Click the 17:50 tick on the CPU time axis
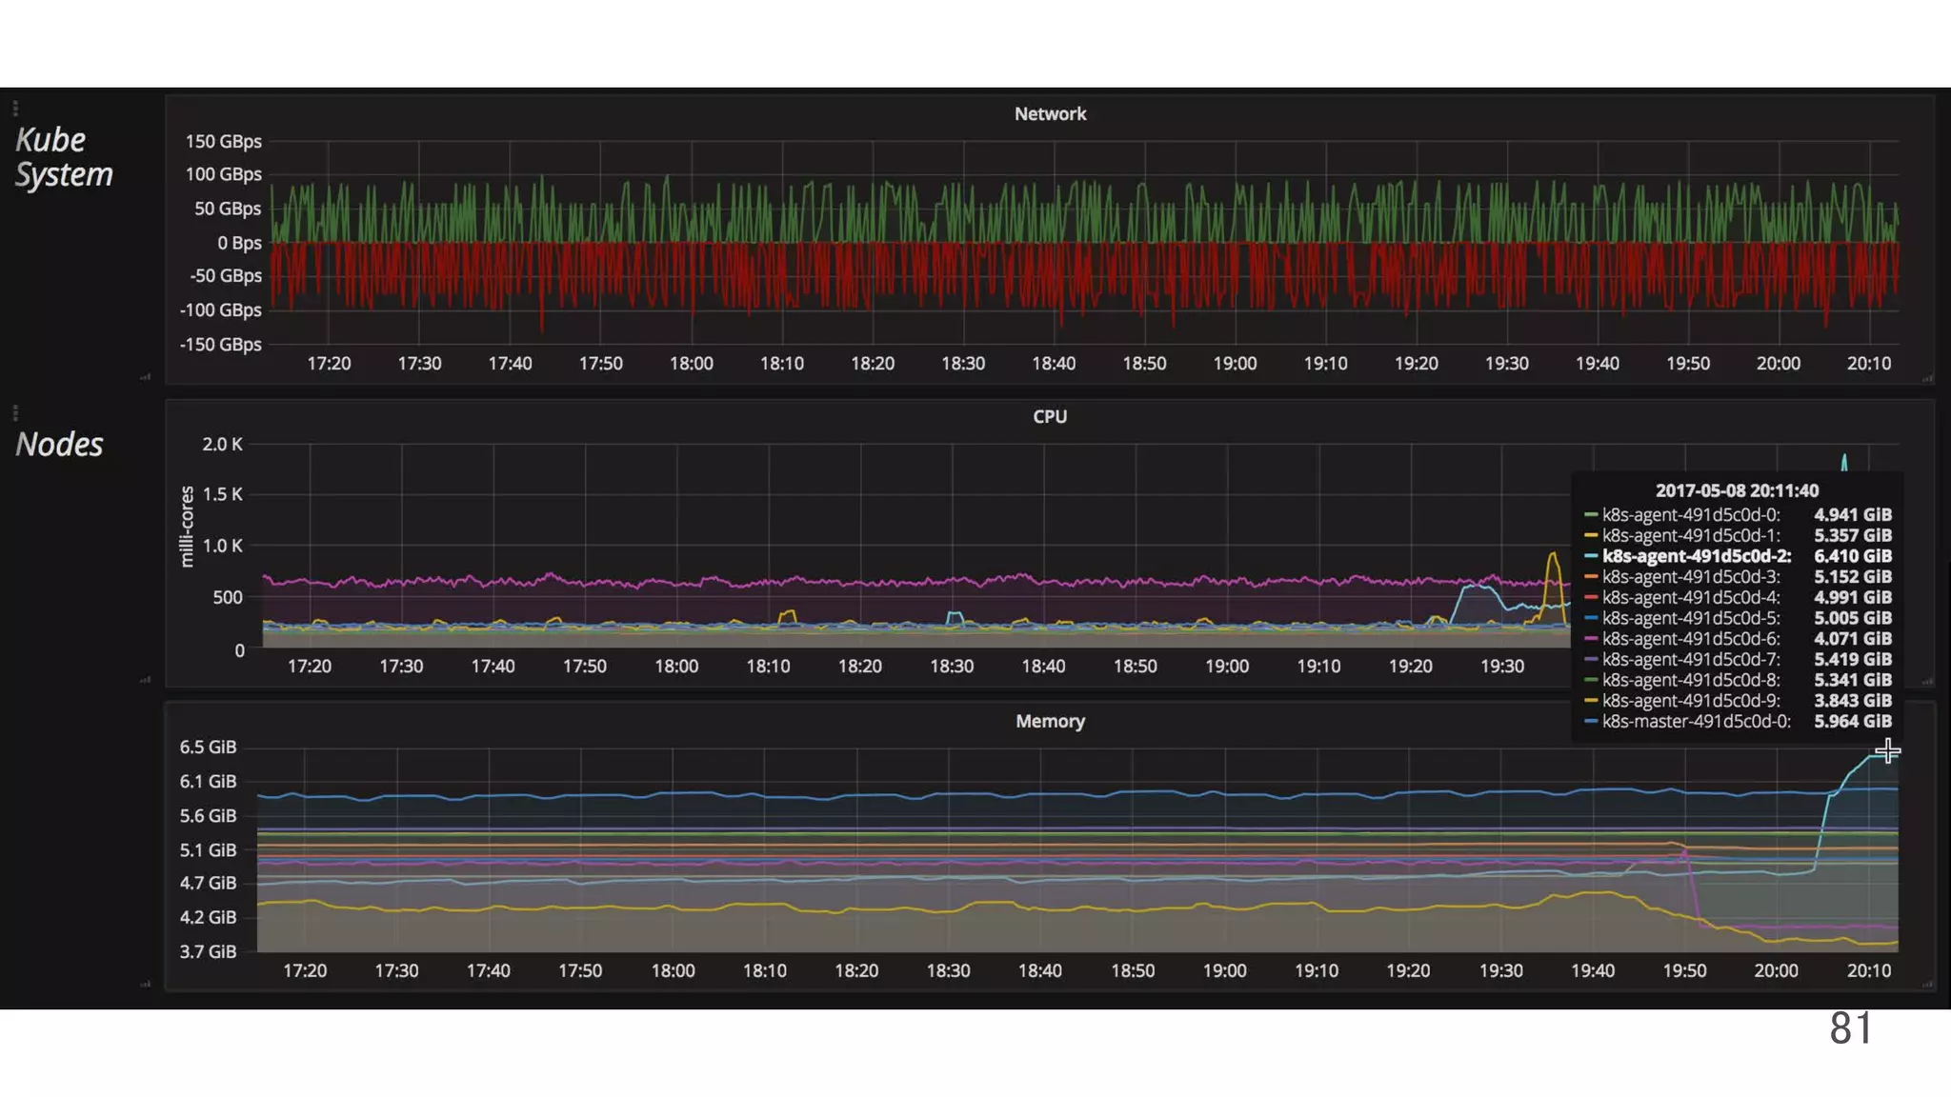The height and width of the screenshot is (1097, 1951). click(x=584, y=667)
